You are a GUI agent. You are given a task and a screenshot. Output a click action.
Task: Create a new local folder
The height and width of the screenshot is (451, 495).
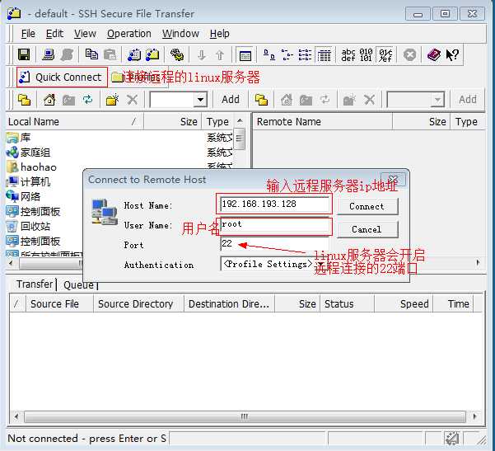point(112,100)
